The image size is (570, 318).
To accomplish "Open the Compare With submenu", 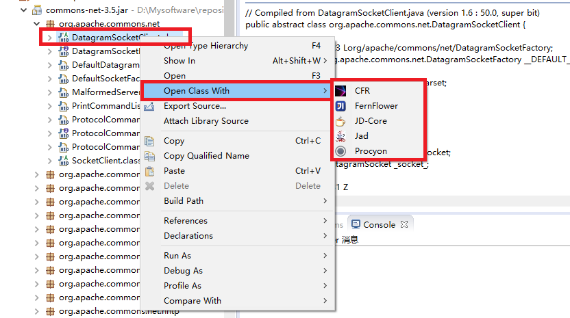I will click(x=237, y=301).
